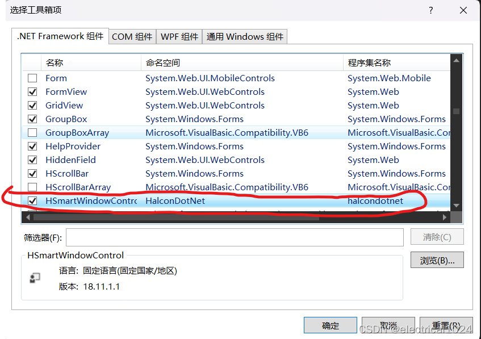Click the dialog help question mark
Screen dimensions: 481x339
430,10
